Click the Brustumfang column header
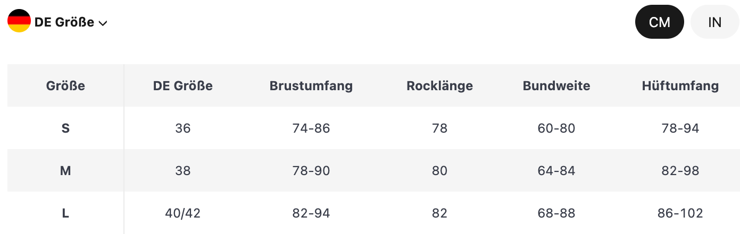The image size is (740, 234). tap(311, 85)
